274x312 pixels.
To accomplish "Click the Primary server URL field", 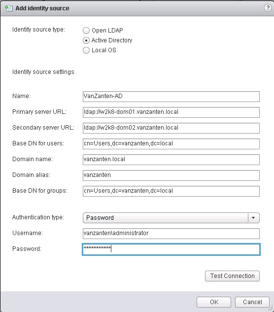I will click(x=171, y=112).
